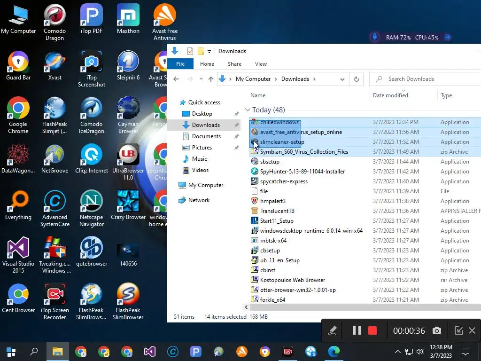Select the Comodo IceDragon desktop icon
The image size is (481, 361).
pyautogui.click(x=92, y=116)
